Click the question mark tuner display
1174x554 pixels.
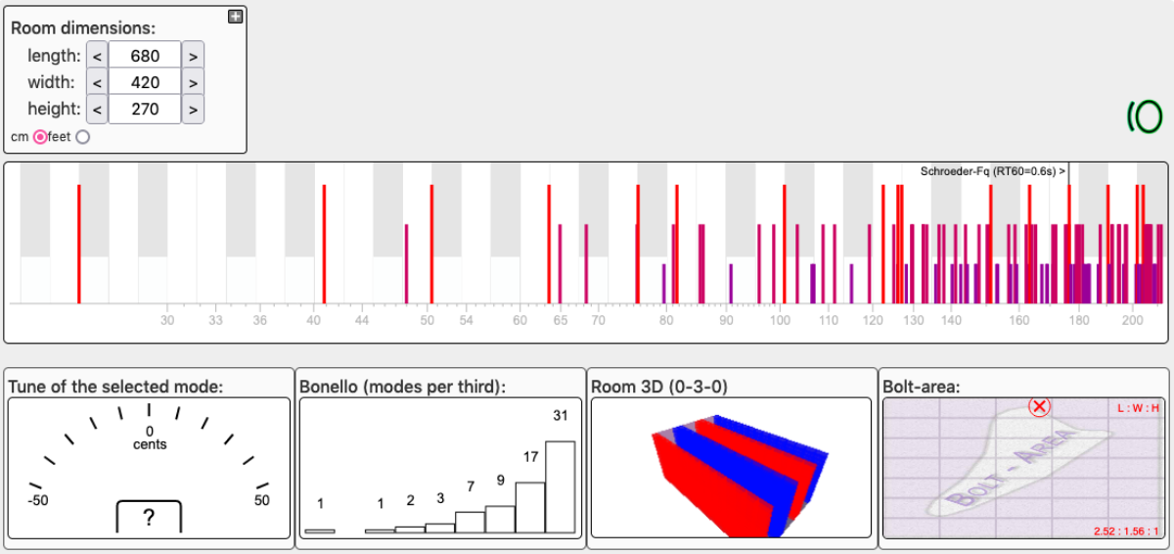(x=149, y=518)
